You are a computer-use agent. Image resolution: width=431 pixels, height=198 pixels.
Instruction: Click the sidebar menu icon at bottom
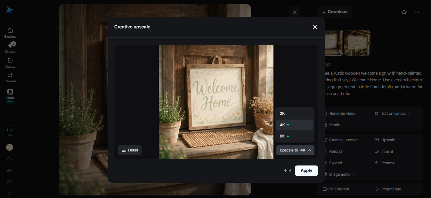coord(10,193)
